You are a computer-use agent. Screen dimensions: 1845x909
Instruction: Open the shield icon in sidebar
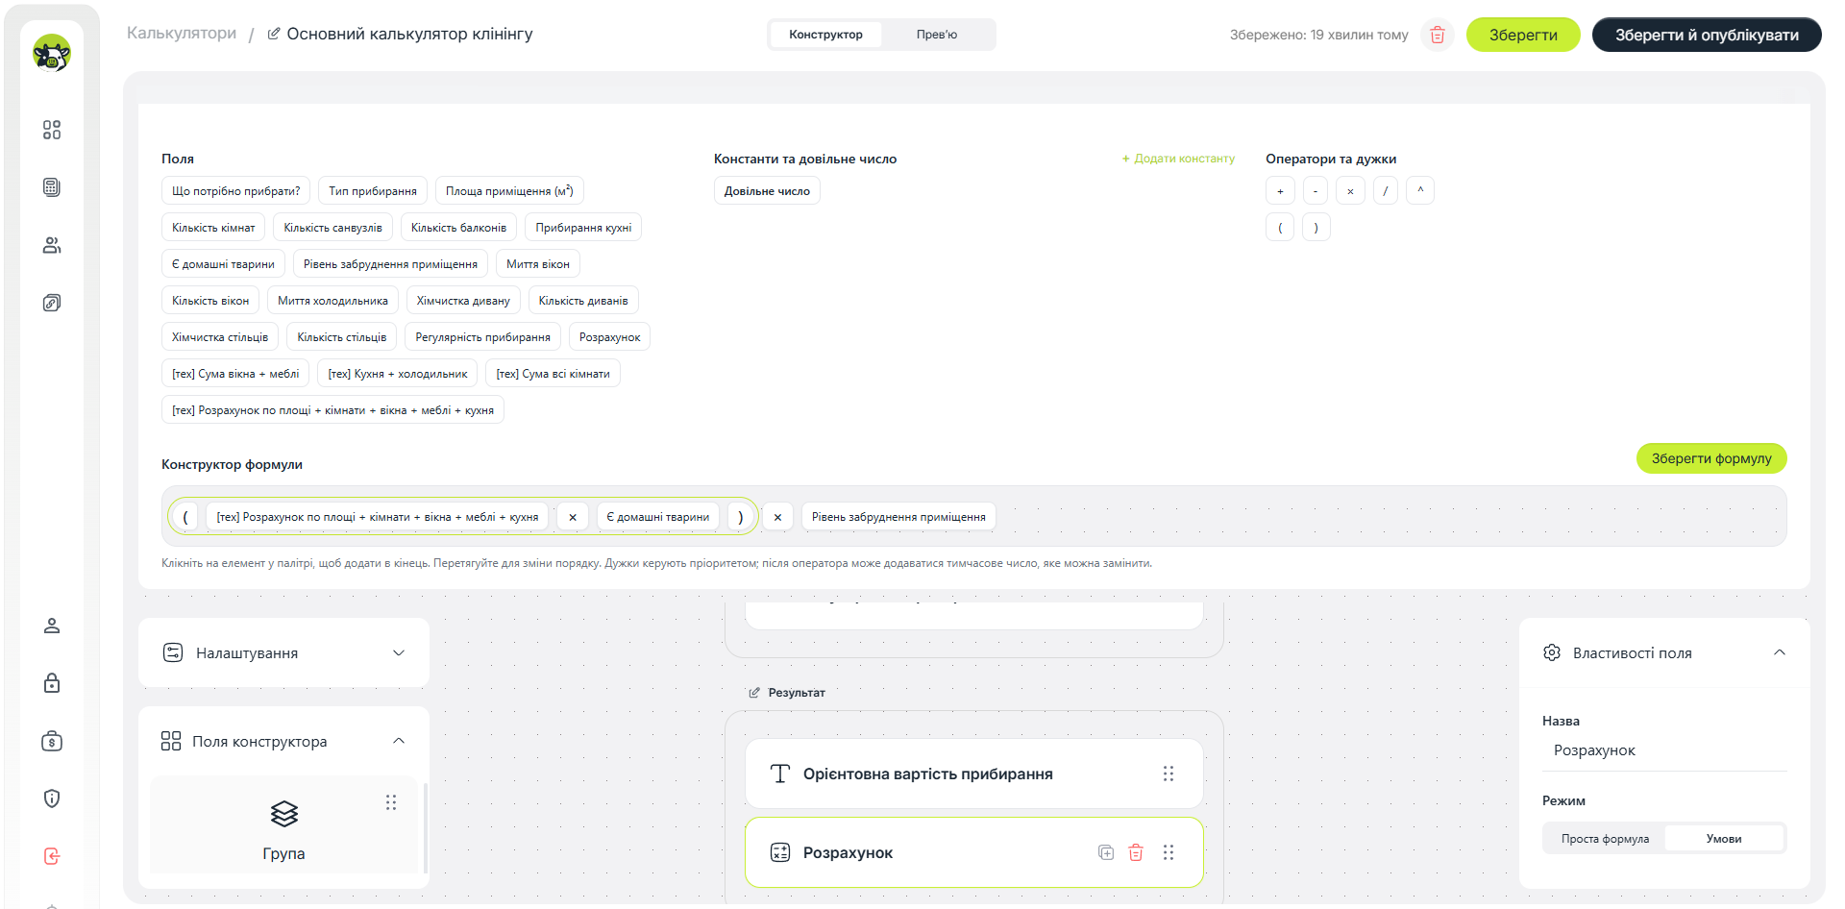[x=52, y=798]
